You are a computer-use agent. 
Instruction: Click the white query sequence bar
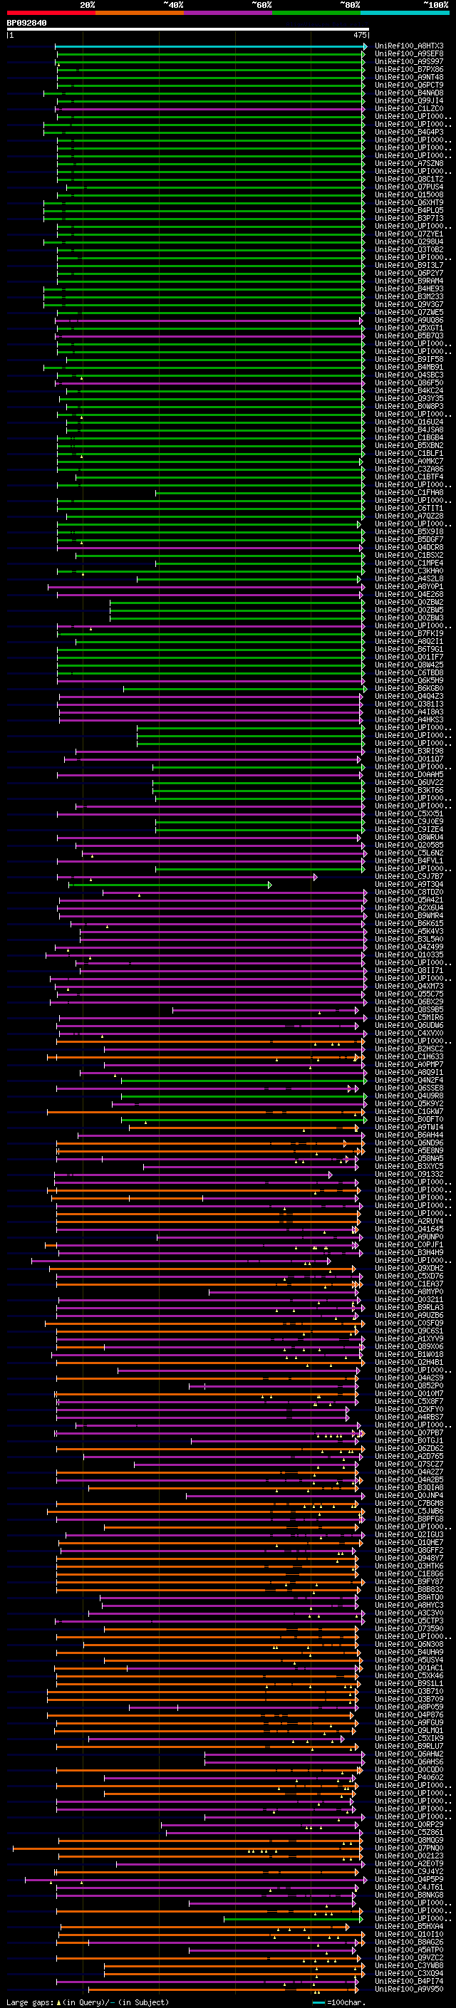pos(188,30)
